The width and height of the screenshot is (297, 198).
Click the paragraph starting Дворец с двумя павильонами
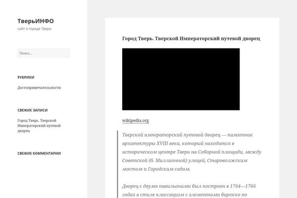tap(189, 190)
